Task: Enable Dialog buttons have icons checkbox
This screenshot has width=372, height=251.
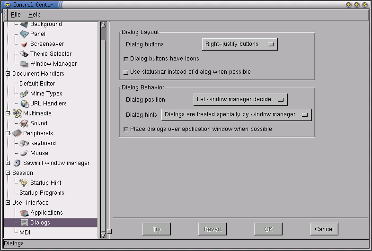Action: tap(126, 59)
